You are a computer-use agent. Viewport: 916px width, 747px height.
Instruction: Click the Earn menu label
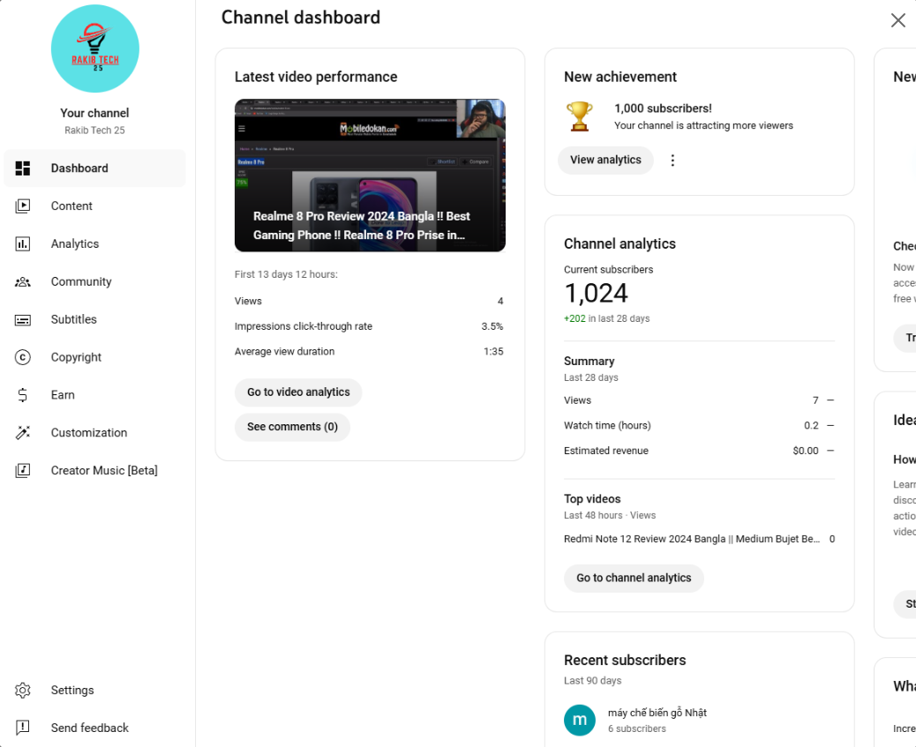pyautogui.click(x=63, y=395)
